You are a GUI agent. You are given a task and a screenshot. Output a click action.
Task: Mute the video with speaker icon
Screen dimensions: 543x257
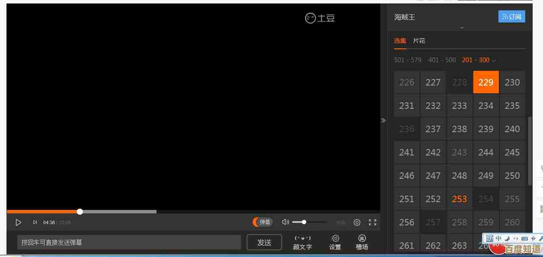coord(285,222)
